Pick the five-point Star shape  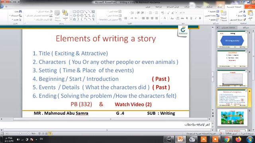[75, 19]
